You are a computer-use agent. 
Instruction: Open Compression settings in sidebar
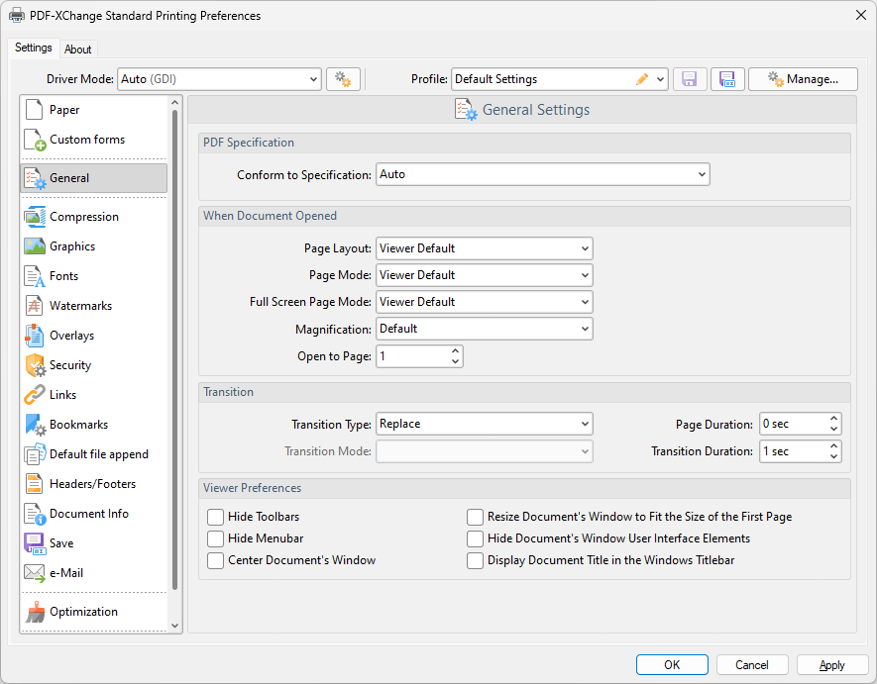[x=83, y=217]
